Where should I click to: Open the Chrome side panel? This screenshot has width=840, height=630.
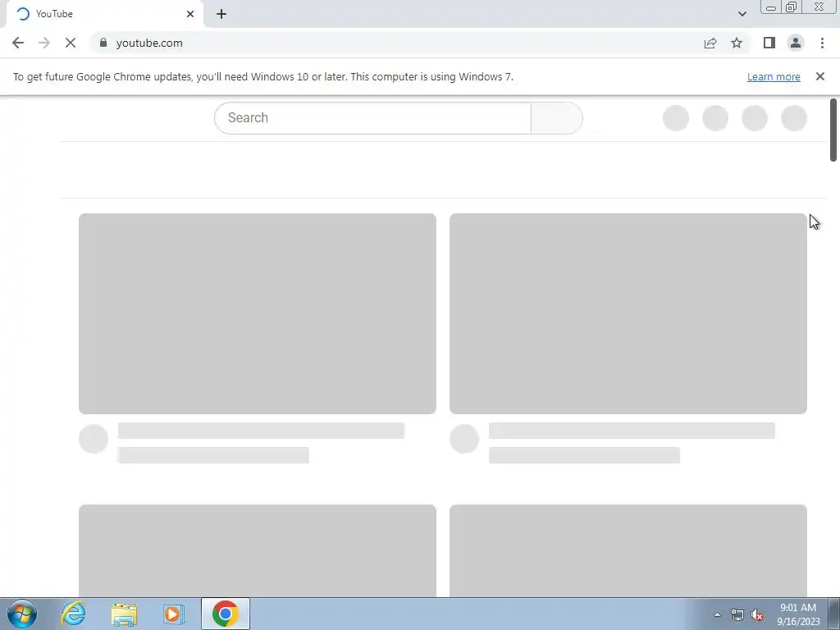click(x=769, y=43)
